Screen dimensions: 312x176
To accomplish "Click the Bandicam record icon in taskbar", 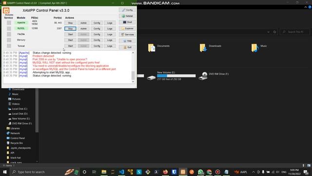I will pos(218,172).
